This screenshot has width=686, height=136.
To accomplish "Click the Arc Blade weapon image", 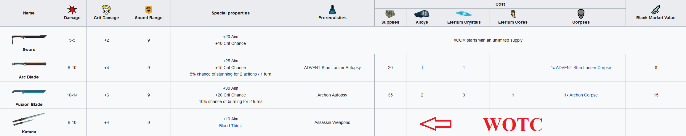I will click(x=29, y=64).
